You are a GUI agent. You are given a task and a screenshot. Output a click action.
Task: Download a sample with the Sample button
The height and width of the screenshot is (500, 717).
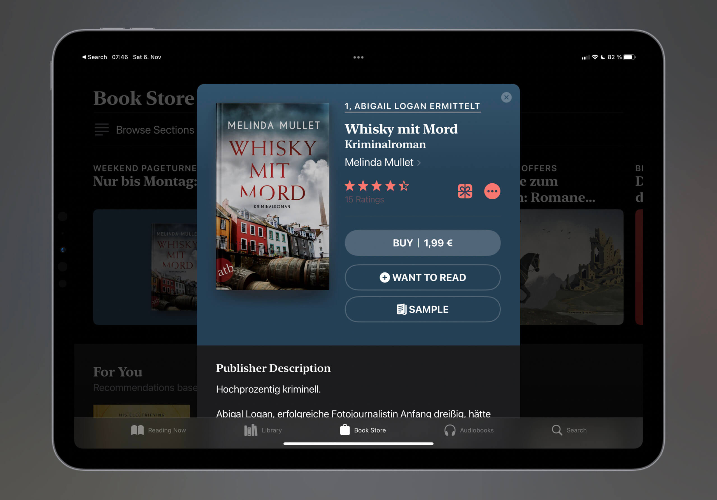click(x=423, y=309)
